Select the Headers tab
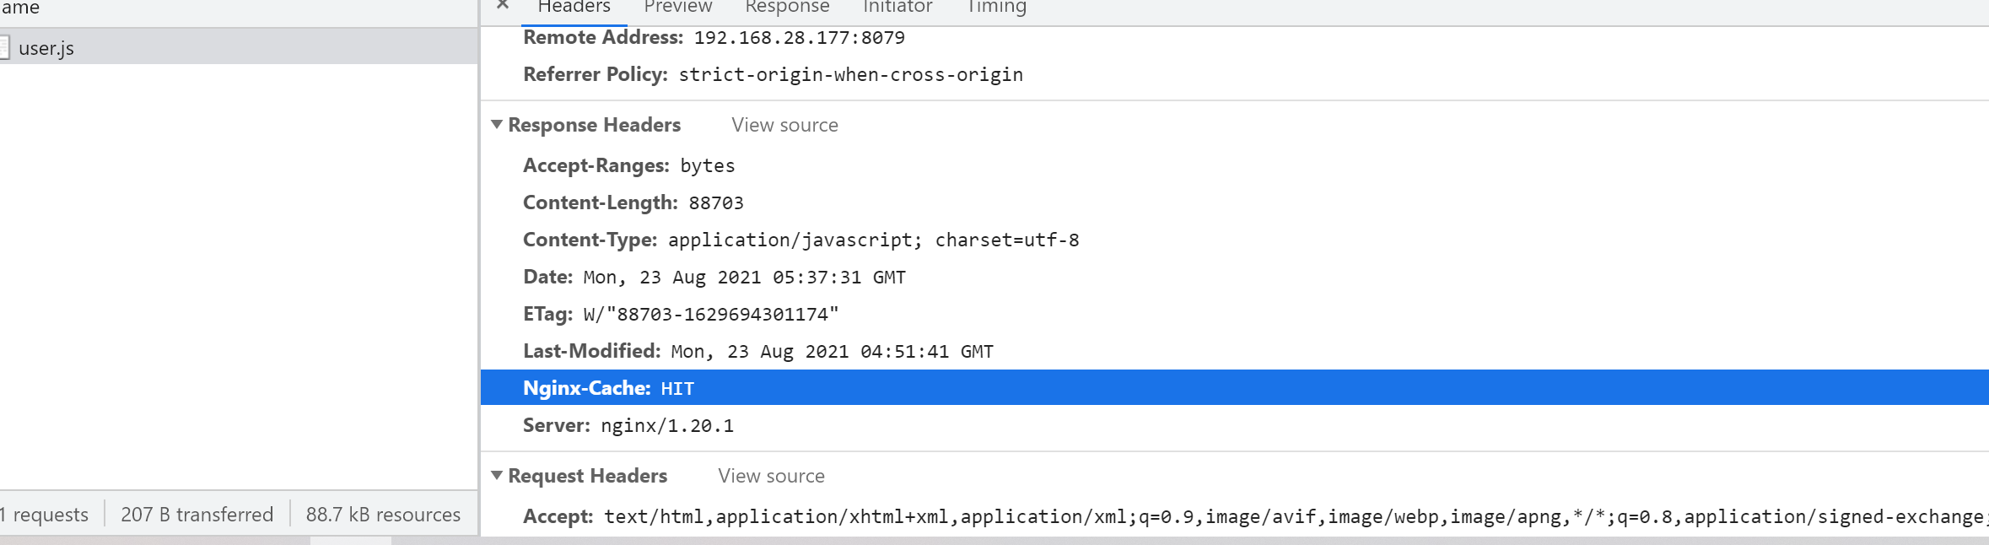This screenshot has height=545, width=1989. coord(574,7)
